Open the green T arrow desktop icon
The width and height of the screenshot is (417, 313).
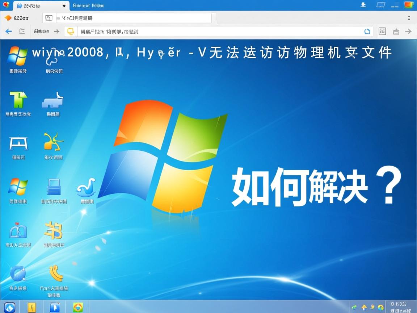pyautogui.click(x=18, y=99)
